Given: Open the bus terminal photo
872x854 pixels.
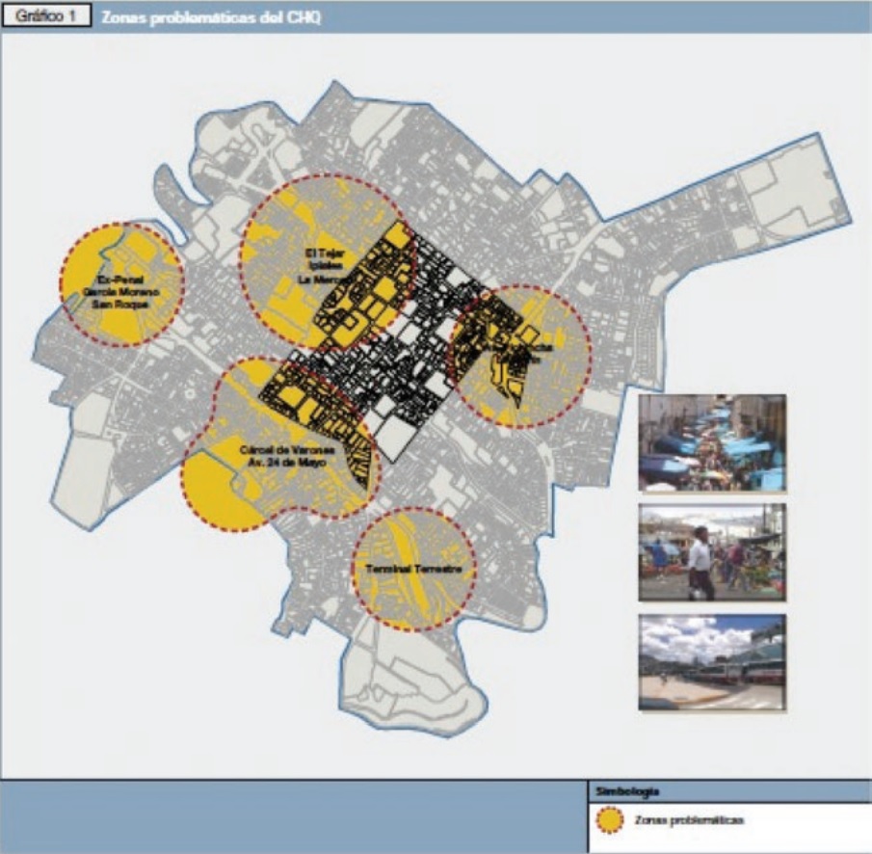Looking at the screenshot, I should 712,662.
